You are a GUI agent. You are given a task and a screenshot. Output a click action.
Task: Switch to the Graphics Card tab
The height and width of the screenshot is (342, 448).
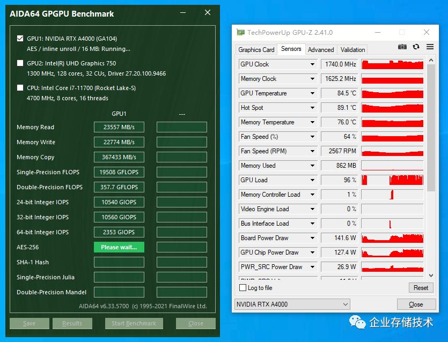pyautogui.click(x=256, y=49)
